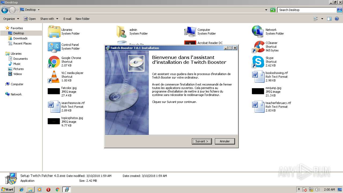Click the Action Center flag tray icon
This screenshot has width=343, height=193.
pyautogui.click(x=305, y=190)
